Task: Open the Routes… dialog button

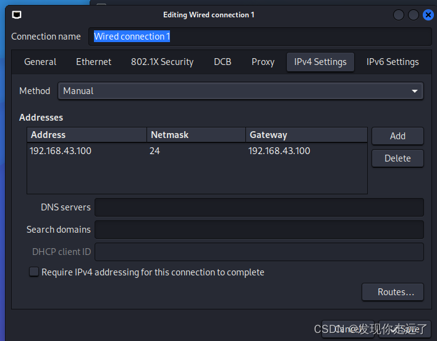Action: (392, 292)
